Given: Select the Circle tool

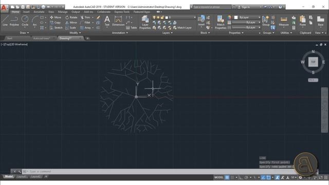Looking at the screenshot, I should [x=25, y=21].
